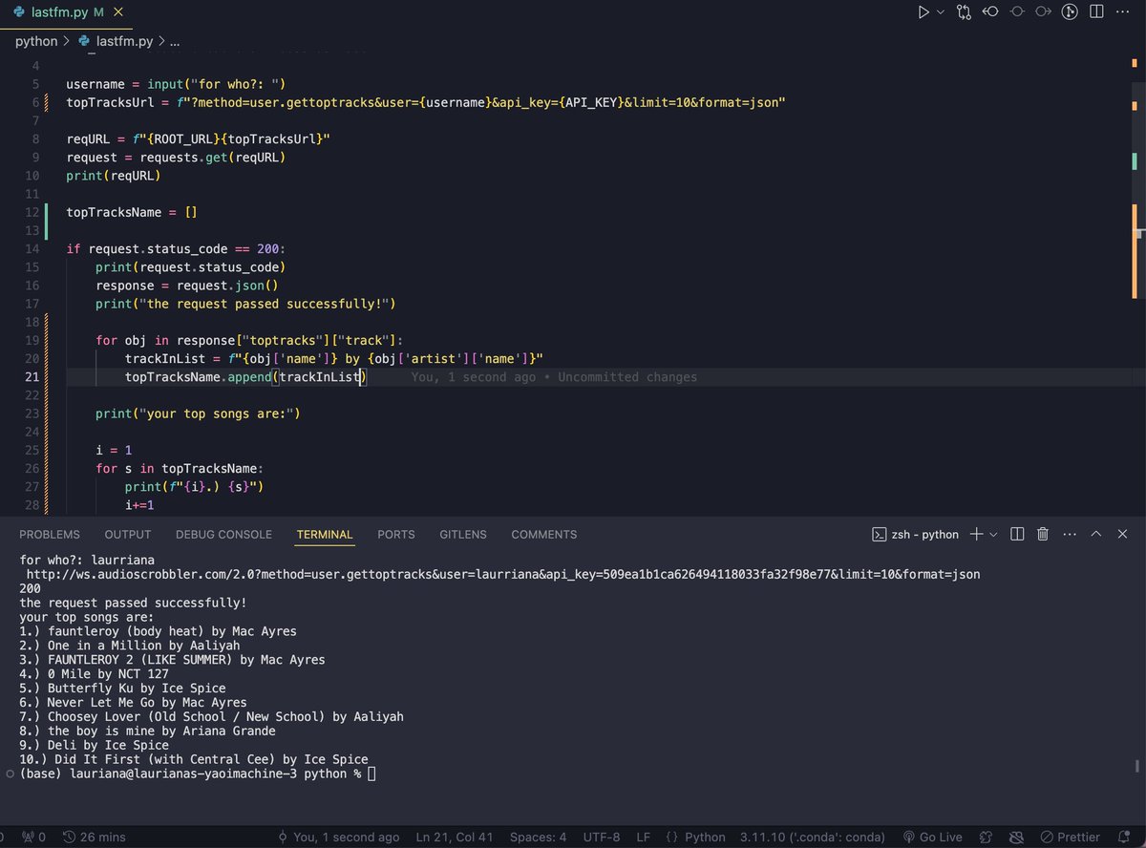Click 'for who?: laurriana' in terminal

[x=88, y=560]
